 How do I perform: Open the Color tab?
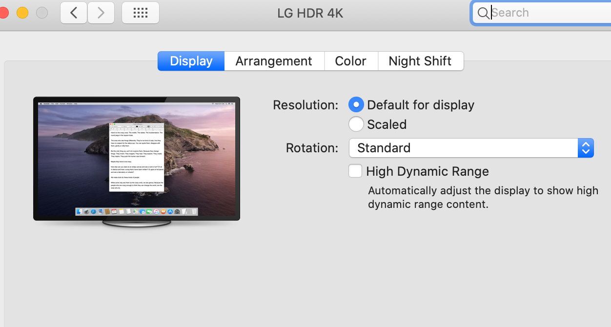(350, 61)
